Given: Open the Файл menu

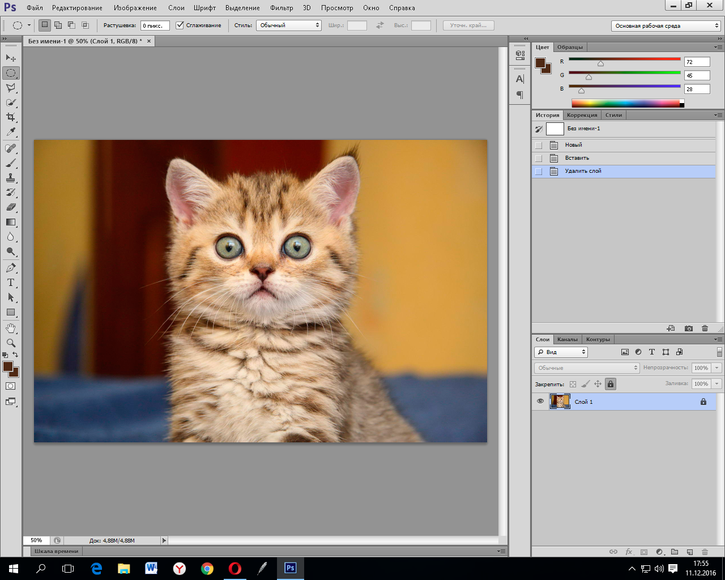Looking at the screenshot, I should [x=35, y=8].
